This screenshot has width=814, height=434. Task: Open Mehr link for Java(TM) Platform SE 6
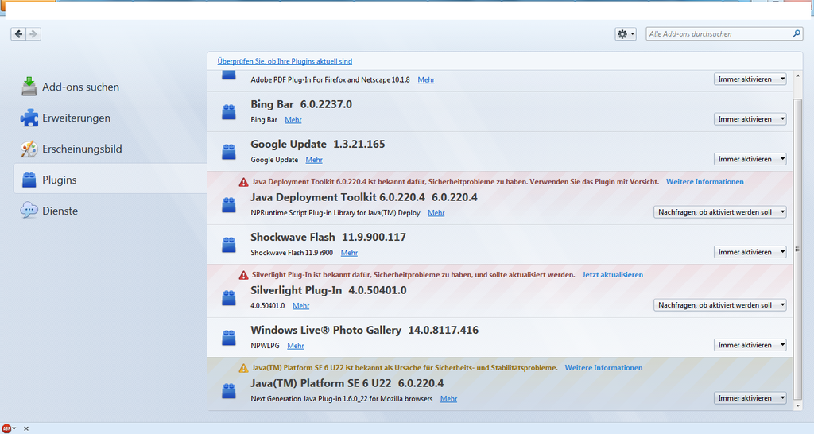(448, 399)
